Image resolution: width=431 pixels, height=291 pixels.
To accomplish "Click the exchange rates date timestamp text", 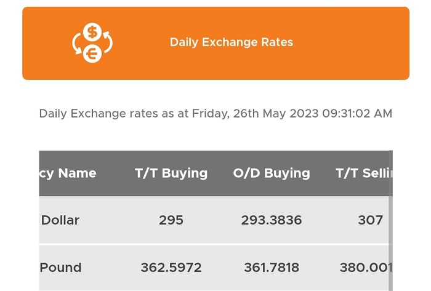I will pyautogui.click(x=216, y=113).
